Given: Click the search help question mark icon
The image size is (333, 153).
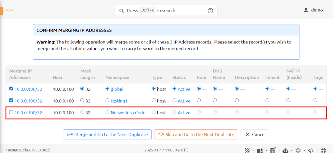Looking at the screenshot, I should click(x=210, y=10).
